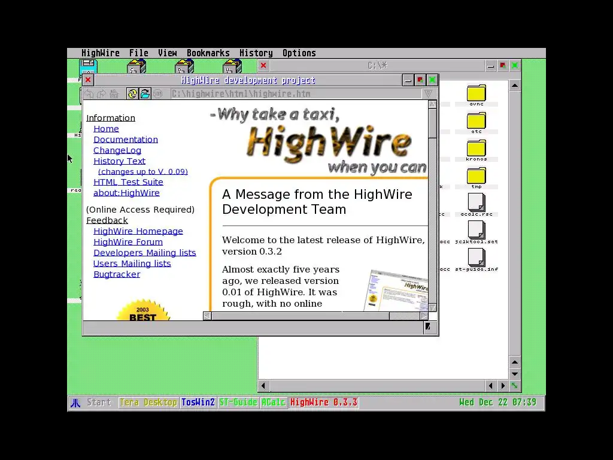Click the HighWire horizontal scrollbar left arrow
Viewport: 613px width, 460px height.
click(207, 316)
